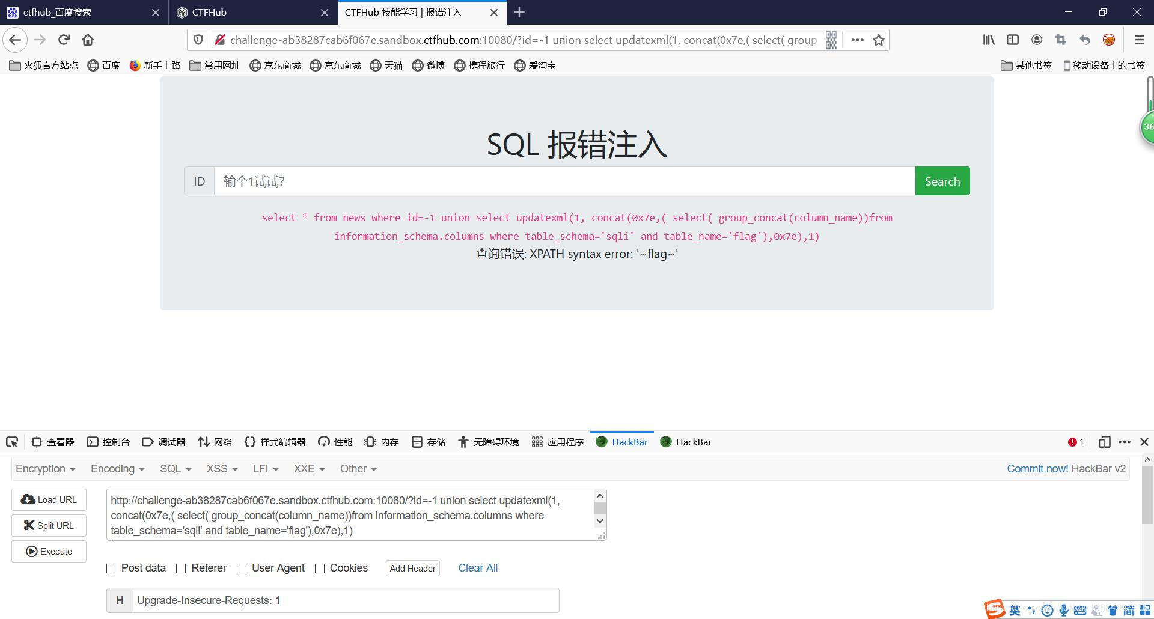This screenshot has height=619, width=1154.
Task: Click the ID input field
Action: click(565, 181)
